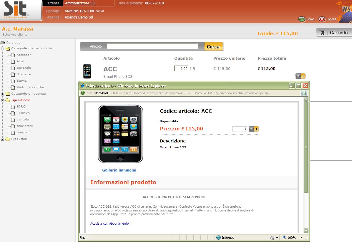Collapse the Tipi articolo folder

[x=2, y=100]
